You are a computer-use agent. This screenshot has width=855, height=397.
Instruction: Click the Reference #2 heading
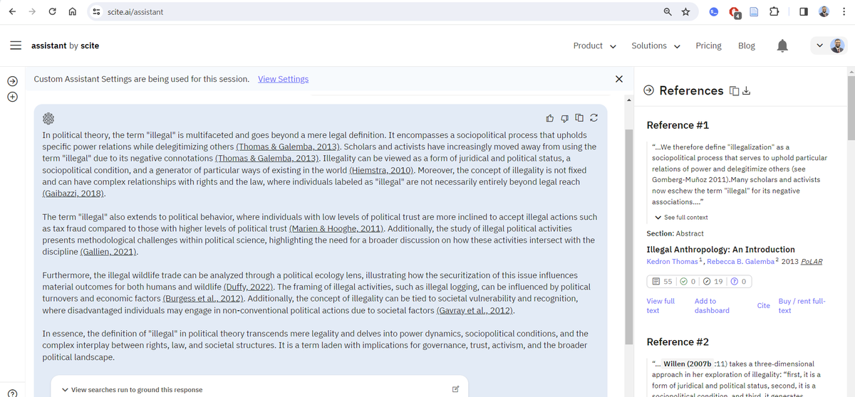click(x=678, y=342)
